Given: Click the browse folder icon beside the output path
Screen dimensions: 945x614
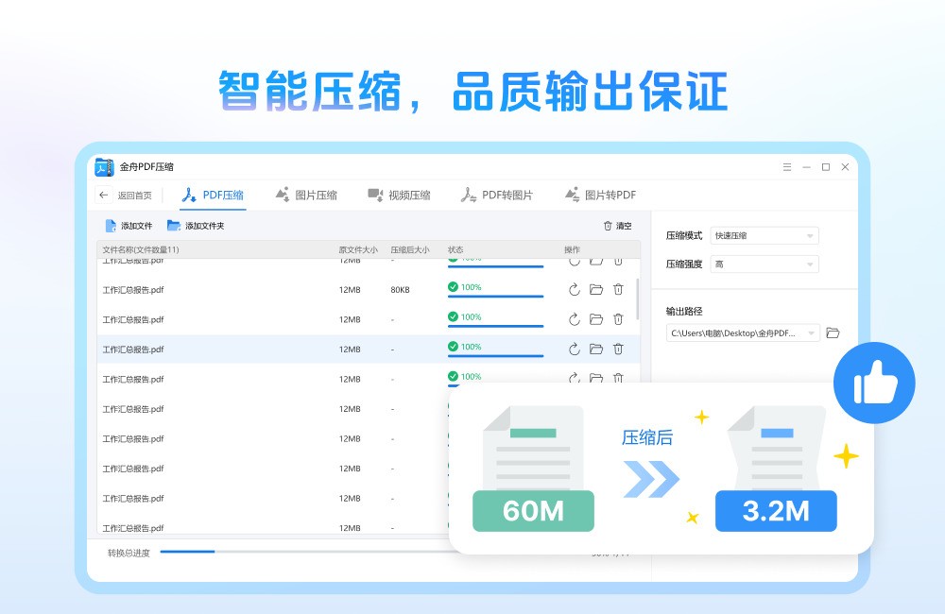Looking at the screenshot, I should point(833,333).
